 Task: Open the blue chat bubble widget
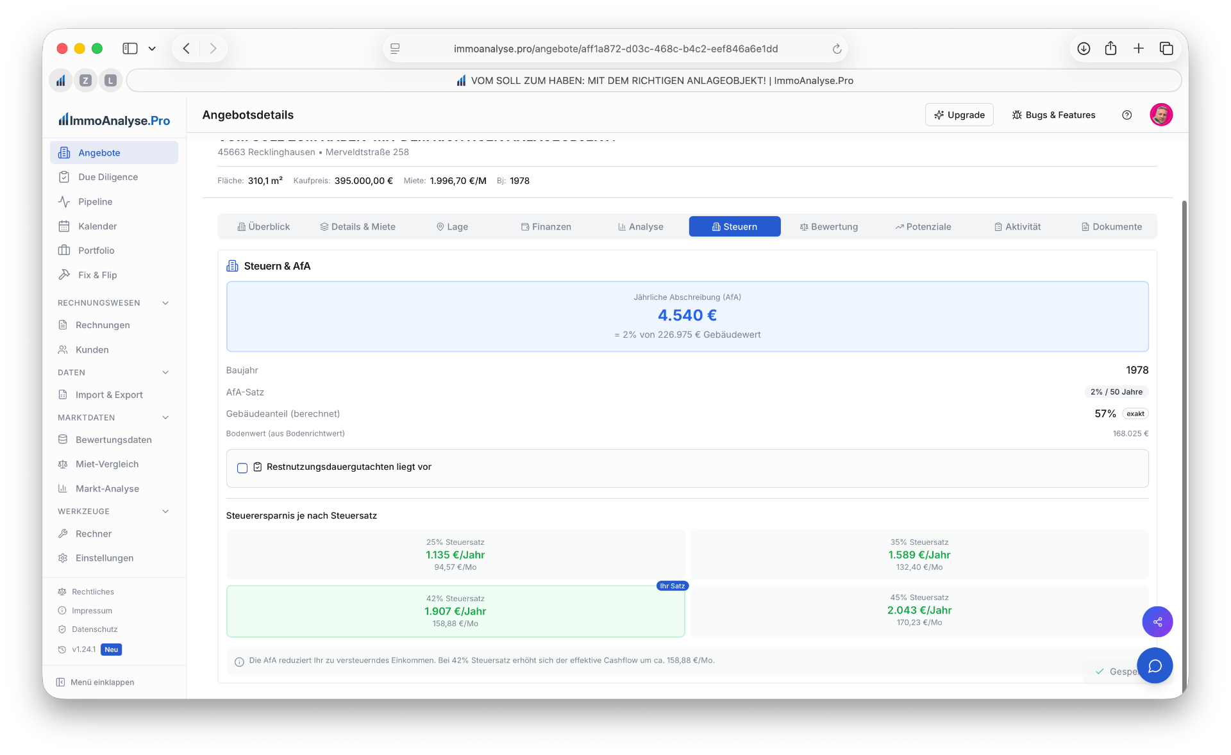pos(1155,666)
